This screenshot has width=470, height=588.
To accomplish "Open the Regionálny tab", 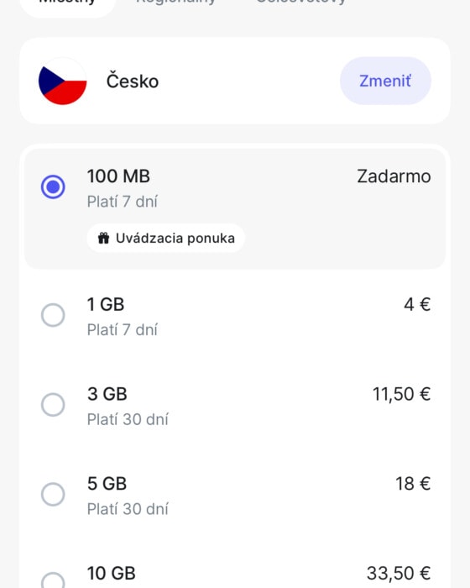I will [x=175, y=2].
